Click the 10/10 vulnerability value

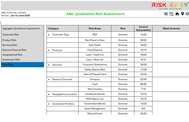(143, 99)
